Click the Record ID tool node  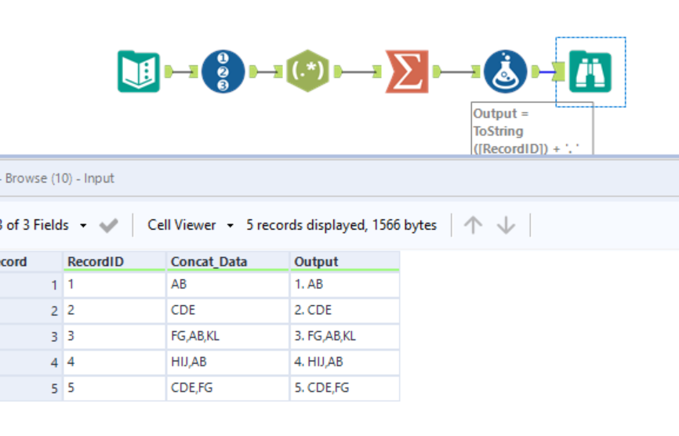(x=223, y=71)
